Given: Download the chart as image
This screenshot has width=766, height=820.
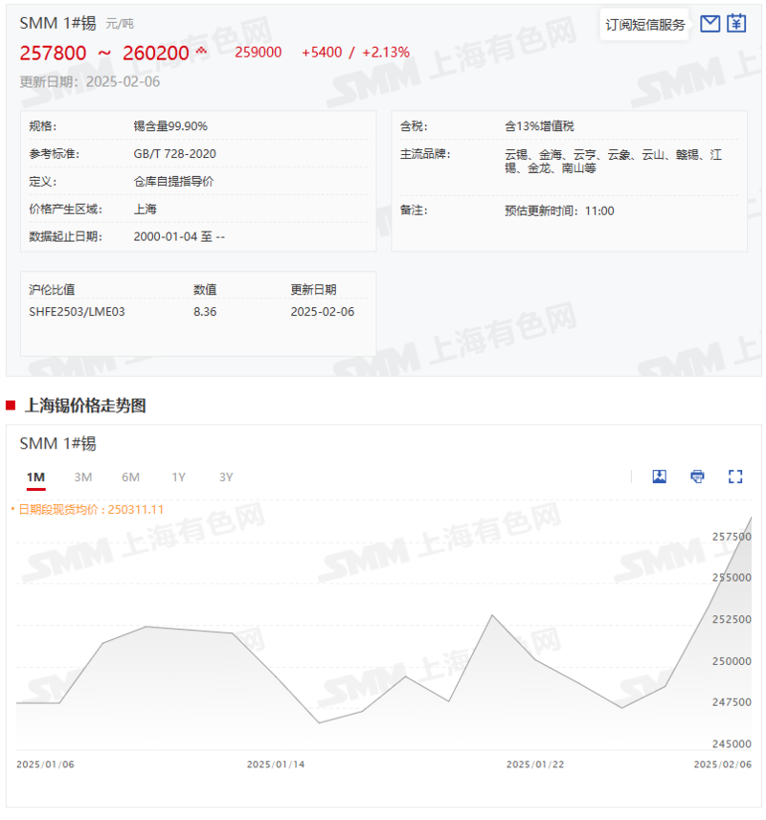Looking at the screenshot, I should coord(660,476).
